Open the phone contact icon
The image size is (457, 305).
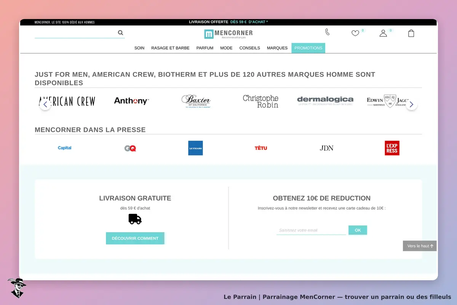coord(327,32)
